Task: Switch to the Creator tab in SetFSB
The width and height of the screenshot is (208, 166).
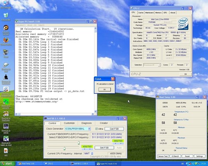Action: tap(104, 123)
